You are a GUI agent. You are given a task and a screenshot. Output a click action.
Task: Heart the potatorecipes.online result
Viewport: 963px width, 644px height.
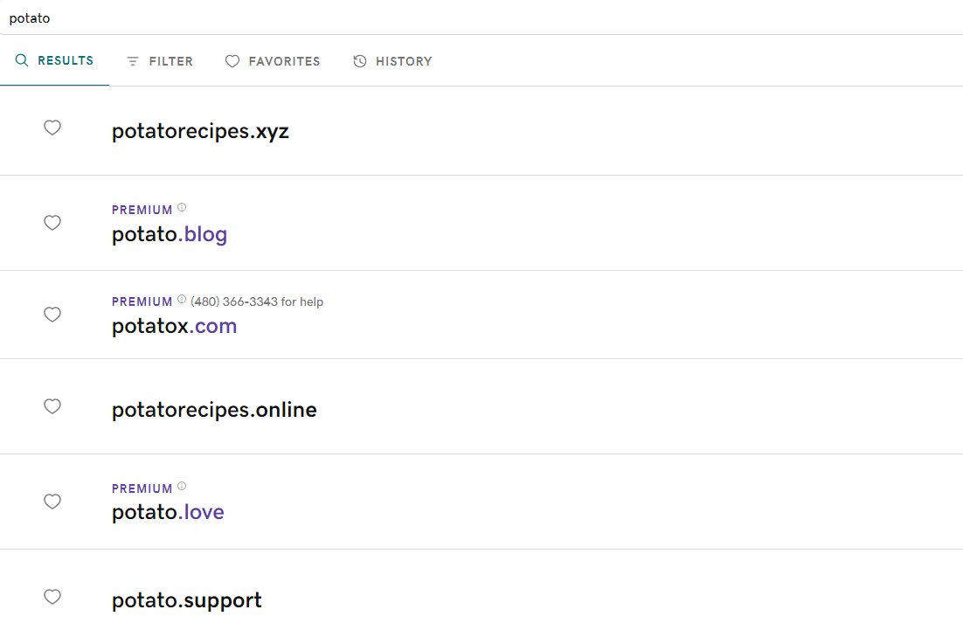[x=52, y=406]
